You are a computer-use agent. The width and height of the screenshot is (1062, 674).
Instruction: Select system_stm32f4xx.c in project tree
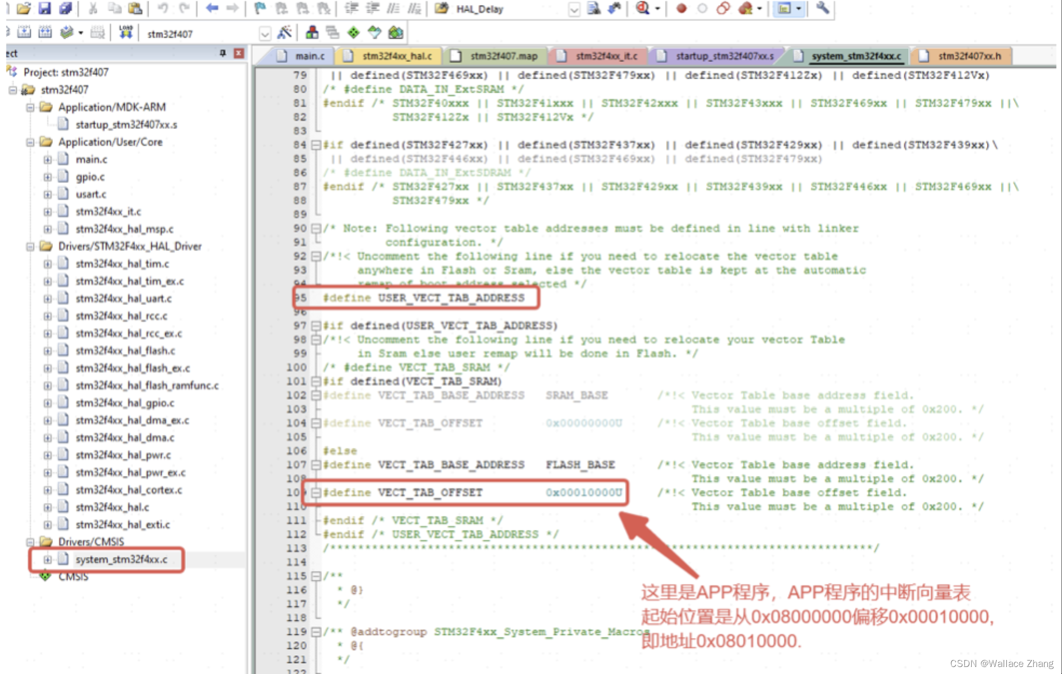(122, 560)
